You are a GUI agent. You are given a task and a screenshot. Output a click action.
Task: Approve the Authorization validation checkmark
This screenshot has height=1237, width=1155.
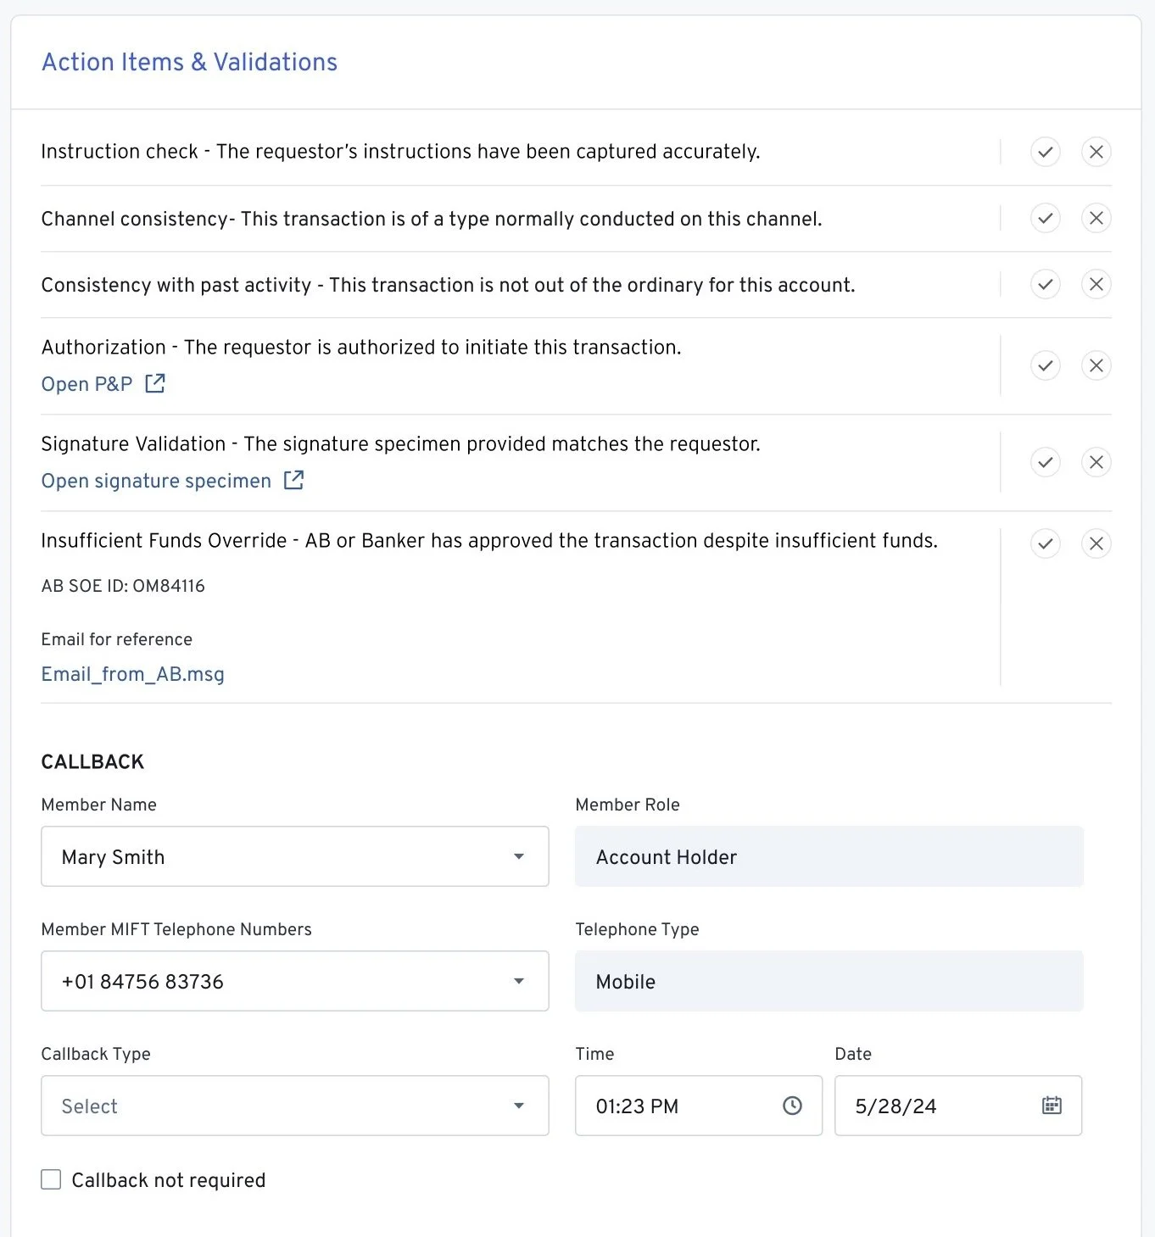(1045, 365)
